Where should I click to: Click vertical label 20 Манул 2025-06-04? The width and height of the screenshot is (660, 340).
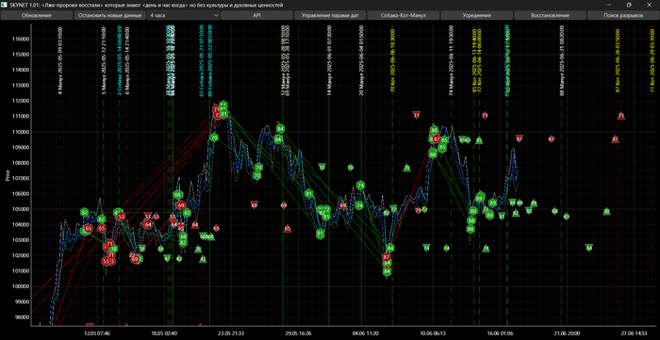[x=361, y=61]
